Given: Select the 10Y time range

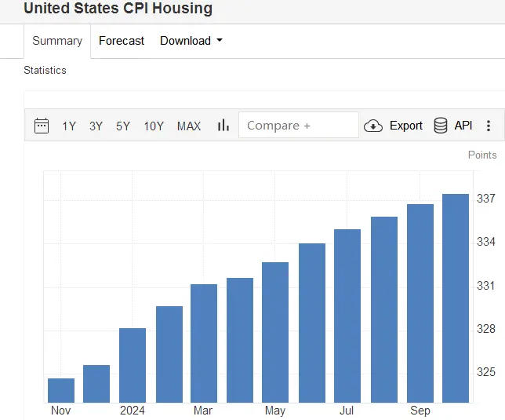Looking at the screenshot, I should click(154, 126).
